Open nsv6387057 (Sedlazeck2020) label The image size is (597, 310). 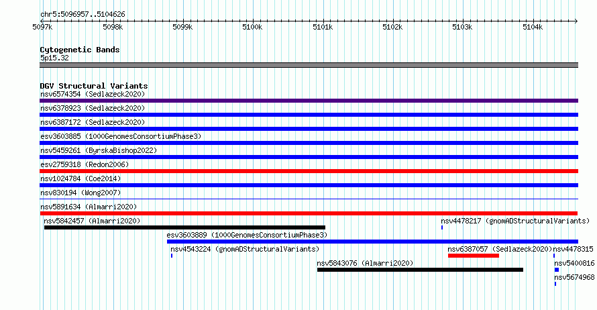click(500, 249)
